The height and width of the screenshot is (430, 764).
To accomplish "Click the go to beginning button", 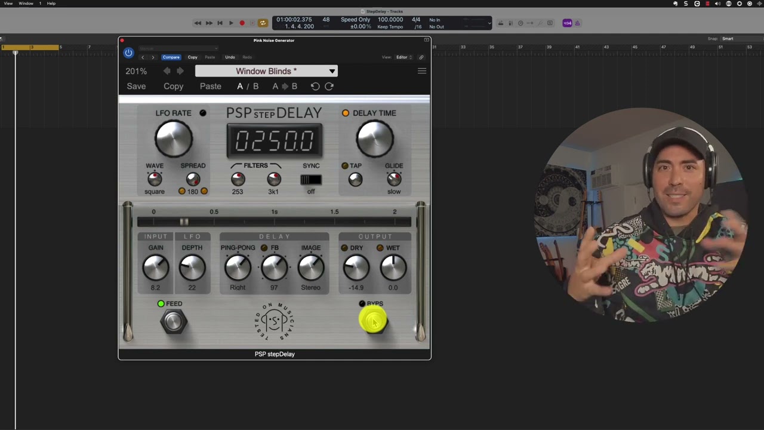I will 220,23.
